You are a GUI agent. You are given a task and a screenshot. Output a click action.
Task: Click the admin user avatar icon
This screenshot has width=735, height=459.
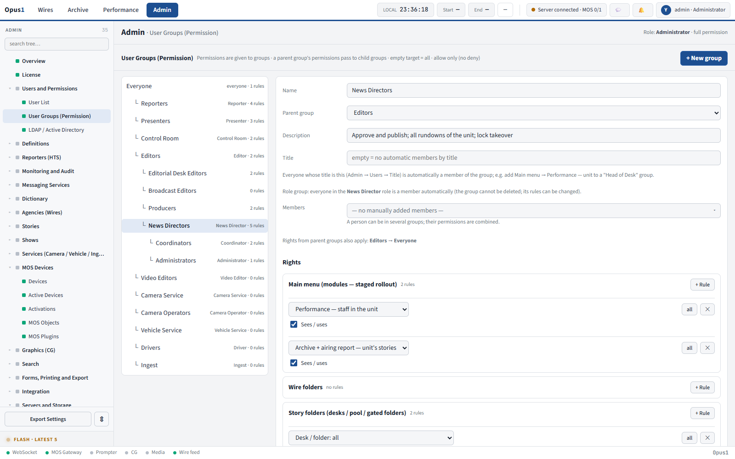(x=666, y=10)
